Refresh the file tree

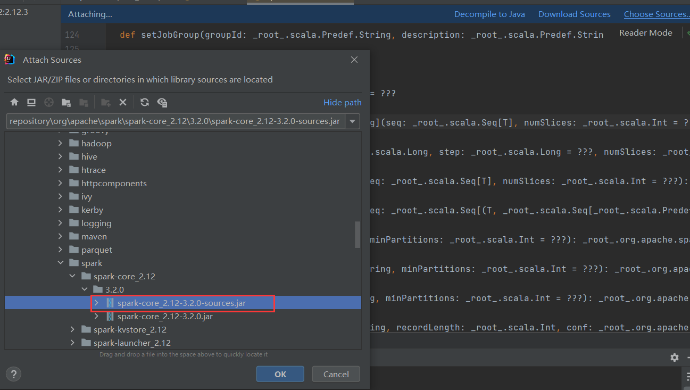(x=145, y=102)
